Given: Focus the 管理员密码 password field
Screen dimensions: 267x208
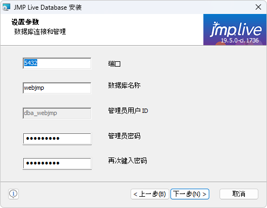Looking at the screenshot, I should coord(57,139).
